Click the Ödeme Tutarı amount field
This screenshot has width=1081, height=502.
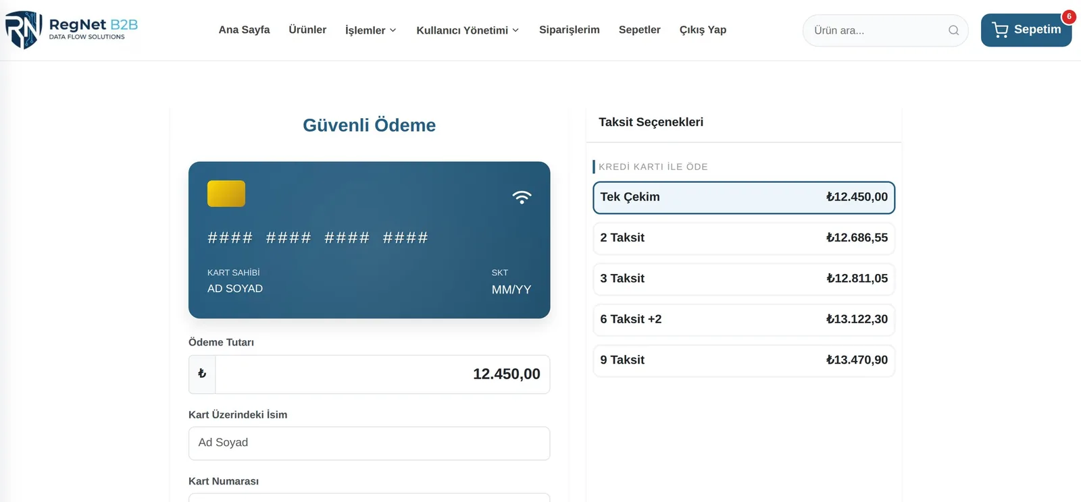tap(382, 374)
